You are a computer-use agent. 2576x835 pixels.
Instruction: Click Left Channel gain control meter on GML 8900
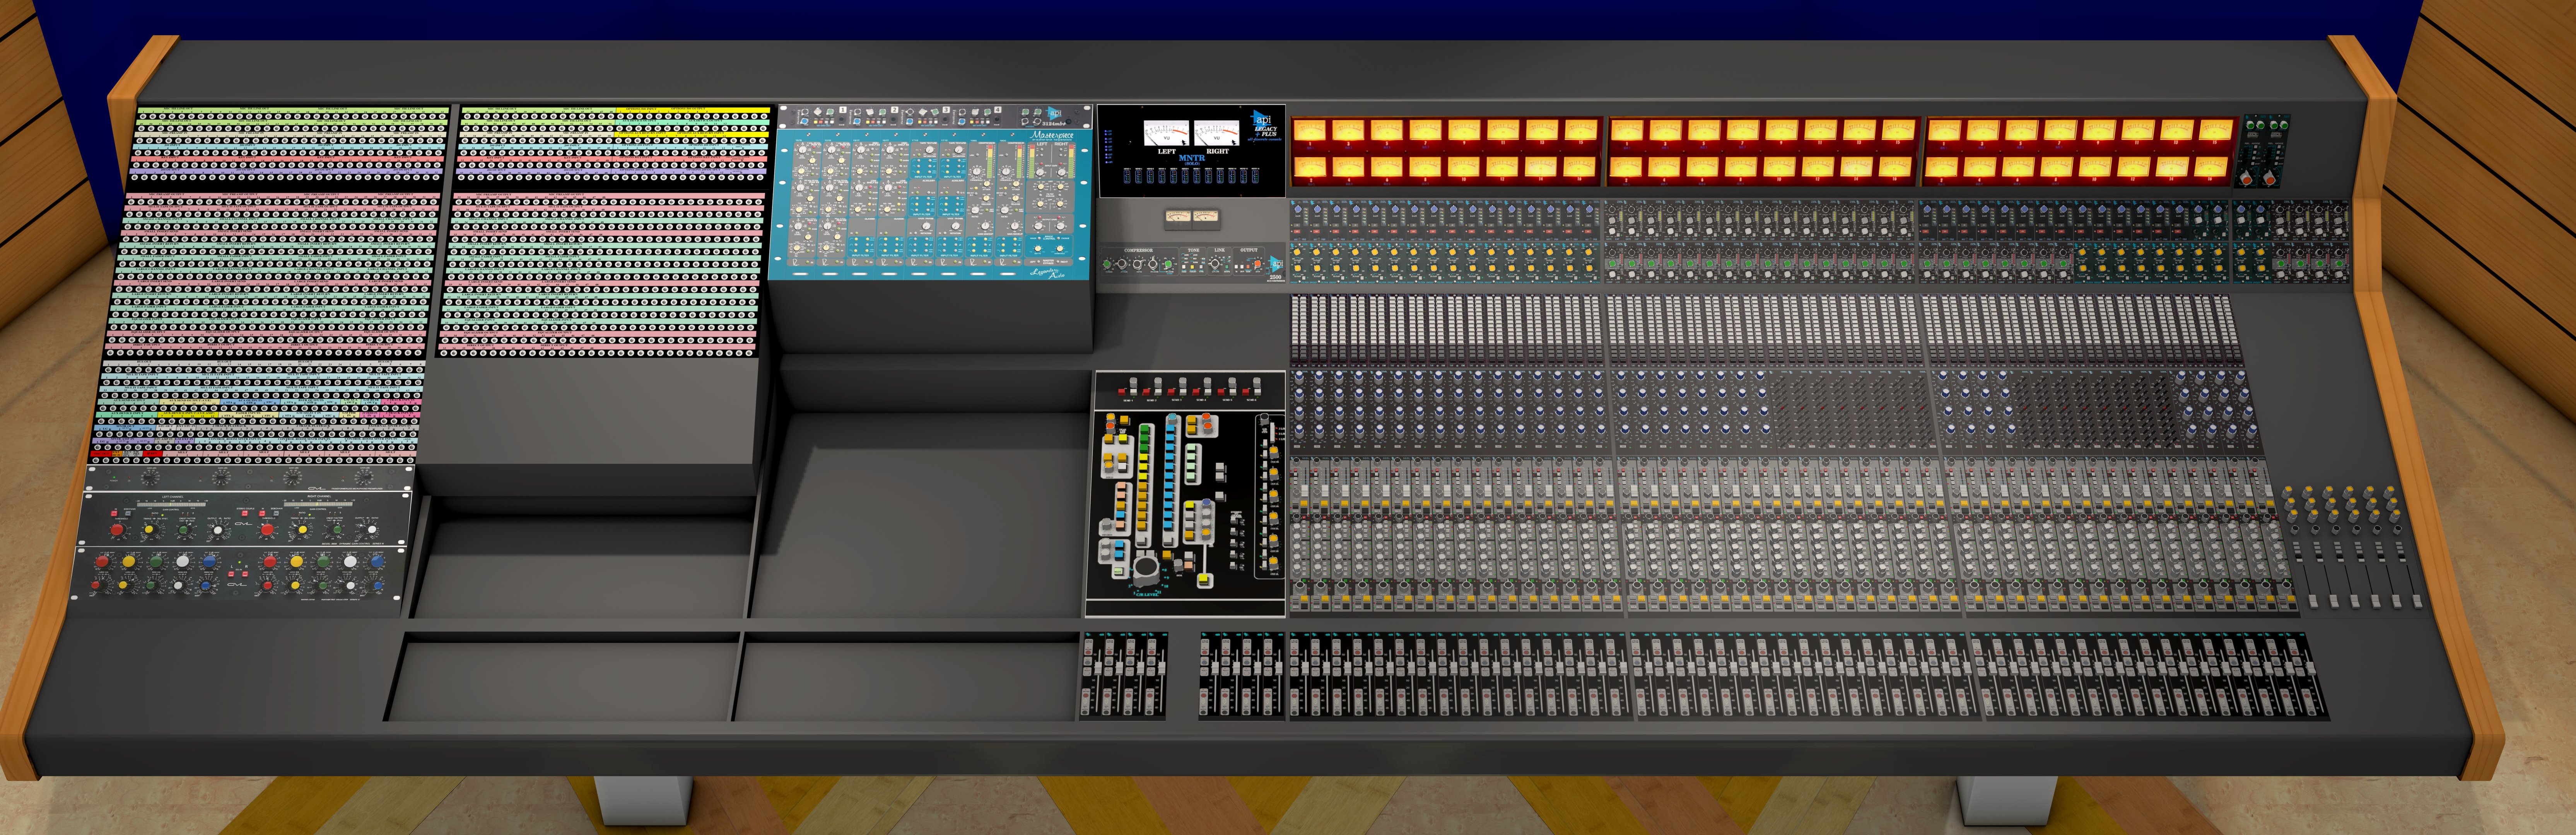pyautogui.click(x=172, y=505)
